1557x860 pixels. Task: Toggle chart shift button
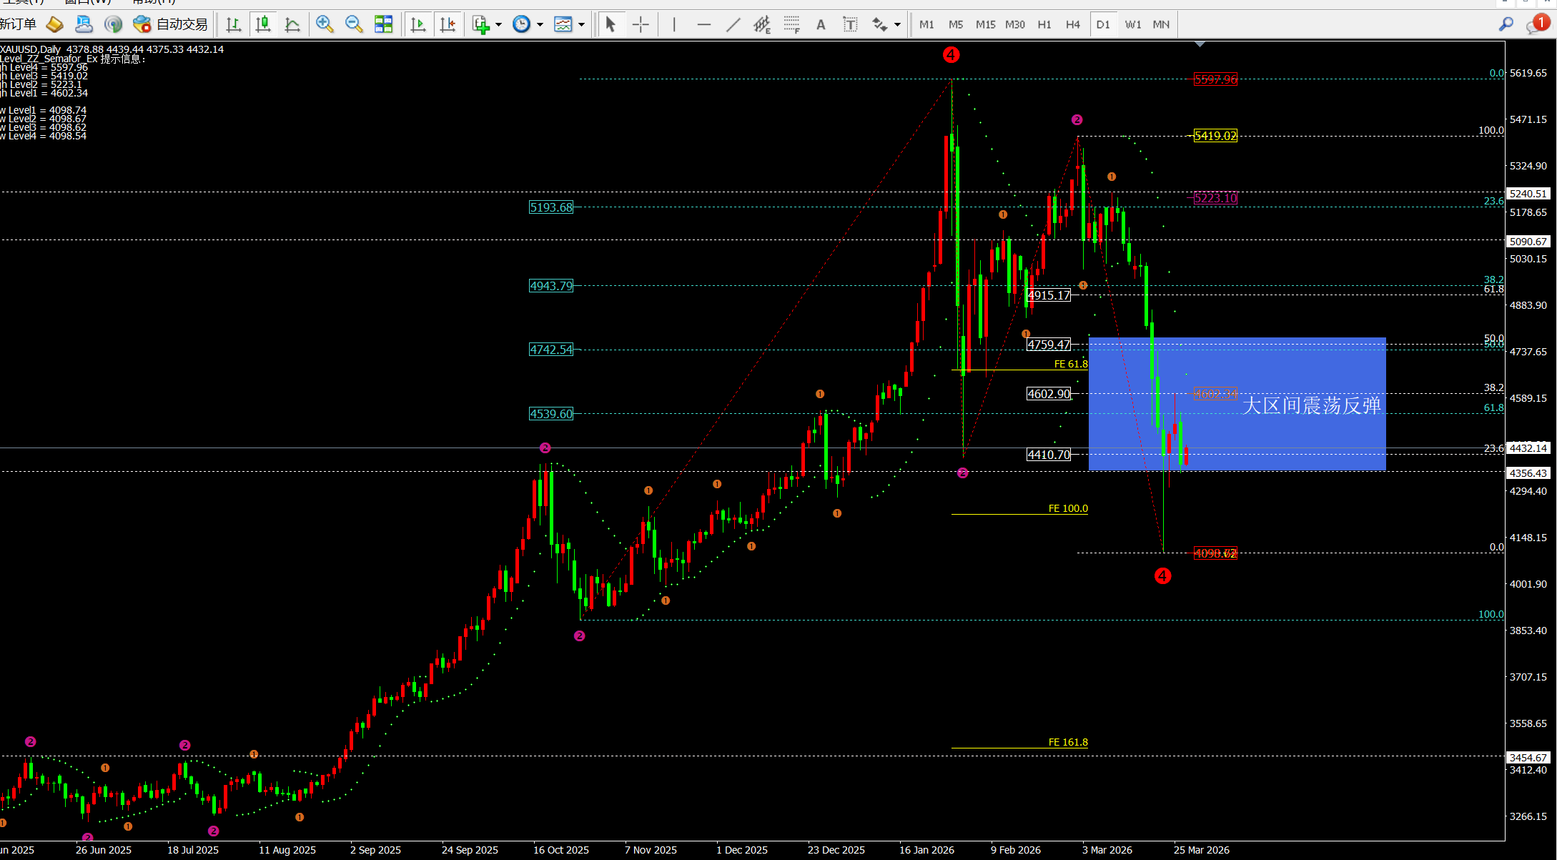448,24
